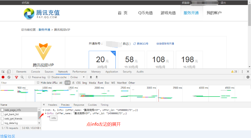Open DevTools more options menu icon

coord(242,72)
